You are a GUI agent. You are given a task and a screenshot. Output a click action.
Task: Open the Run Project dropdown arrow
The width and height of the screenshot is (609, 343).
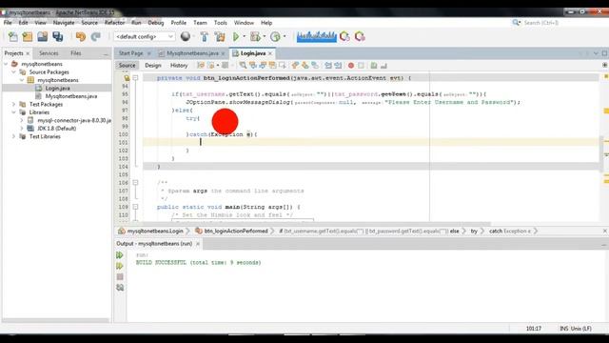[245, 36]
